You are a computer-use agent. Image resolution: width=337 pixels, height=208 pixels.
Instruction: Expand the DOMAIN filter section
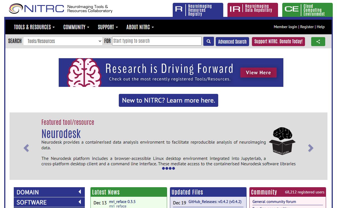tap(49, 192)
